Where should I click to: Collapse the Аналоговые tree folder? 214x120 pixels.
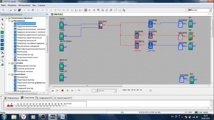(9, 74)
